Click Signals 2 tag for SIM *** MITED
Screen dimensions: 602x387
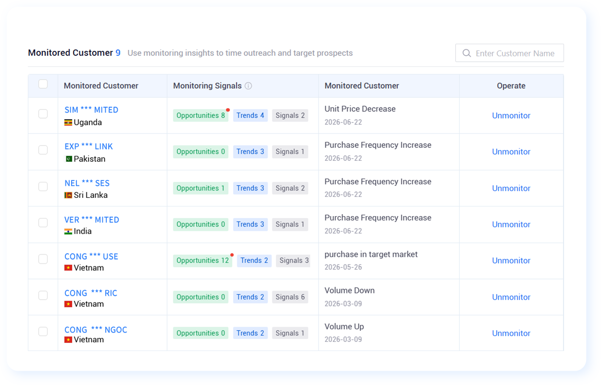[290, 116]
